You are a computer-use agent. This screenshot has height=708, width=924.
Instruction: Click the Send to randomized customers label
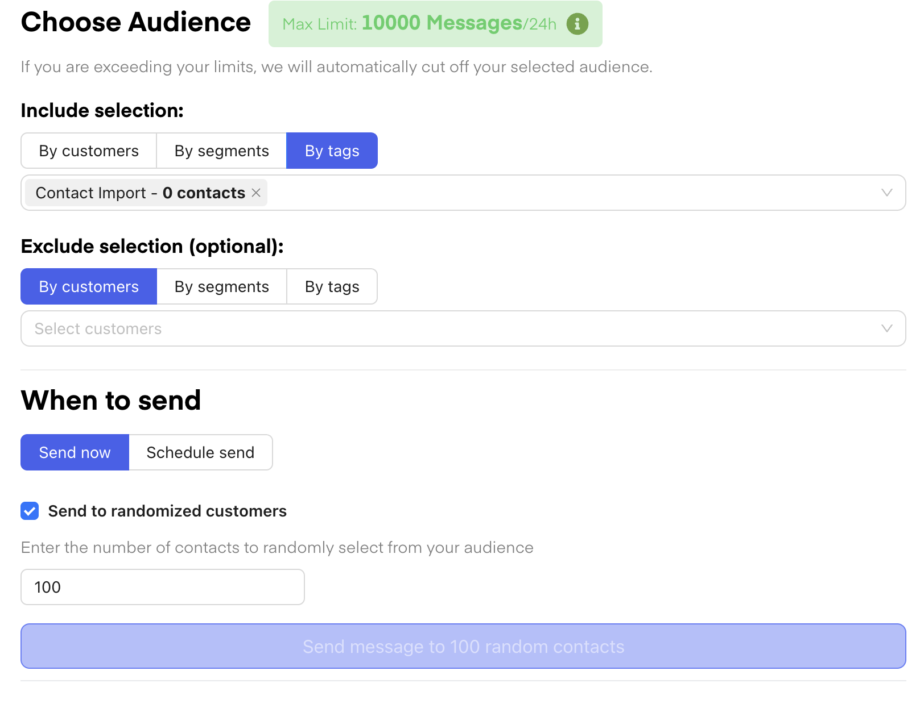point(167,511)
